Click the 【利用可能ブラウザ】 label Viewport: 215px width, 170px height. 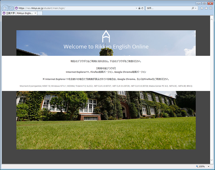pos(106,68)
